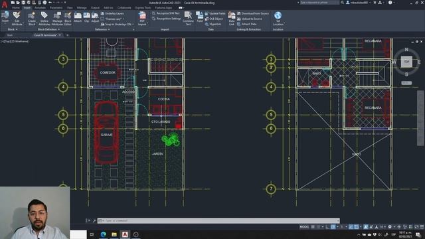This screenshot has width=425, height=239.
Task: Open the Start drawing tab
Action: pos(10,35)
